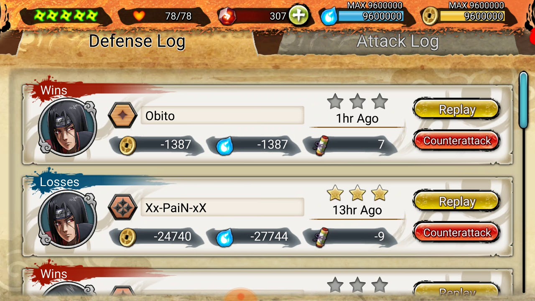
Task: Tap Obito's hexagon rank badge
Action: (x=122, y=115)
